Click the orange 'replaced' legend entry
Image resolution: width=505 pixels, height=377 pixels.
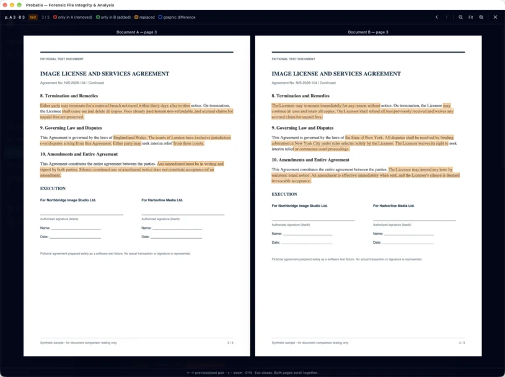(x=144, y=17)
